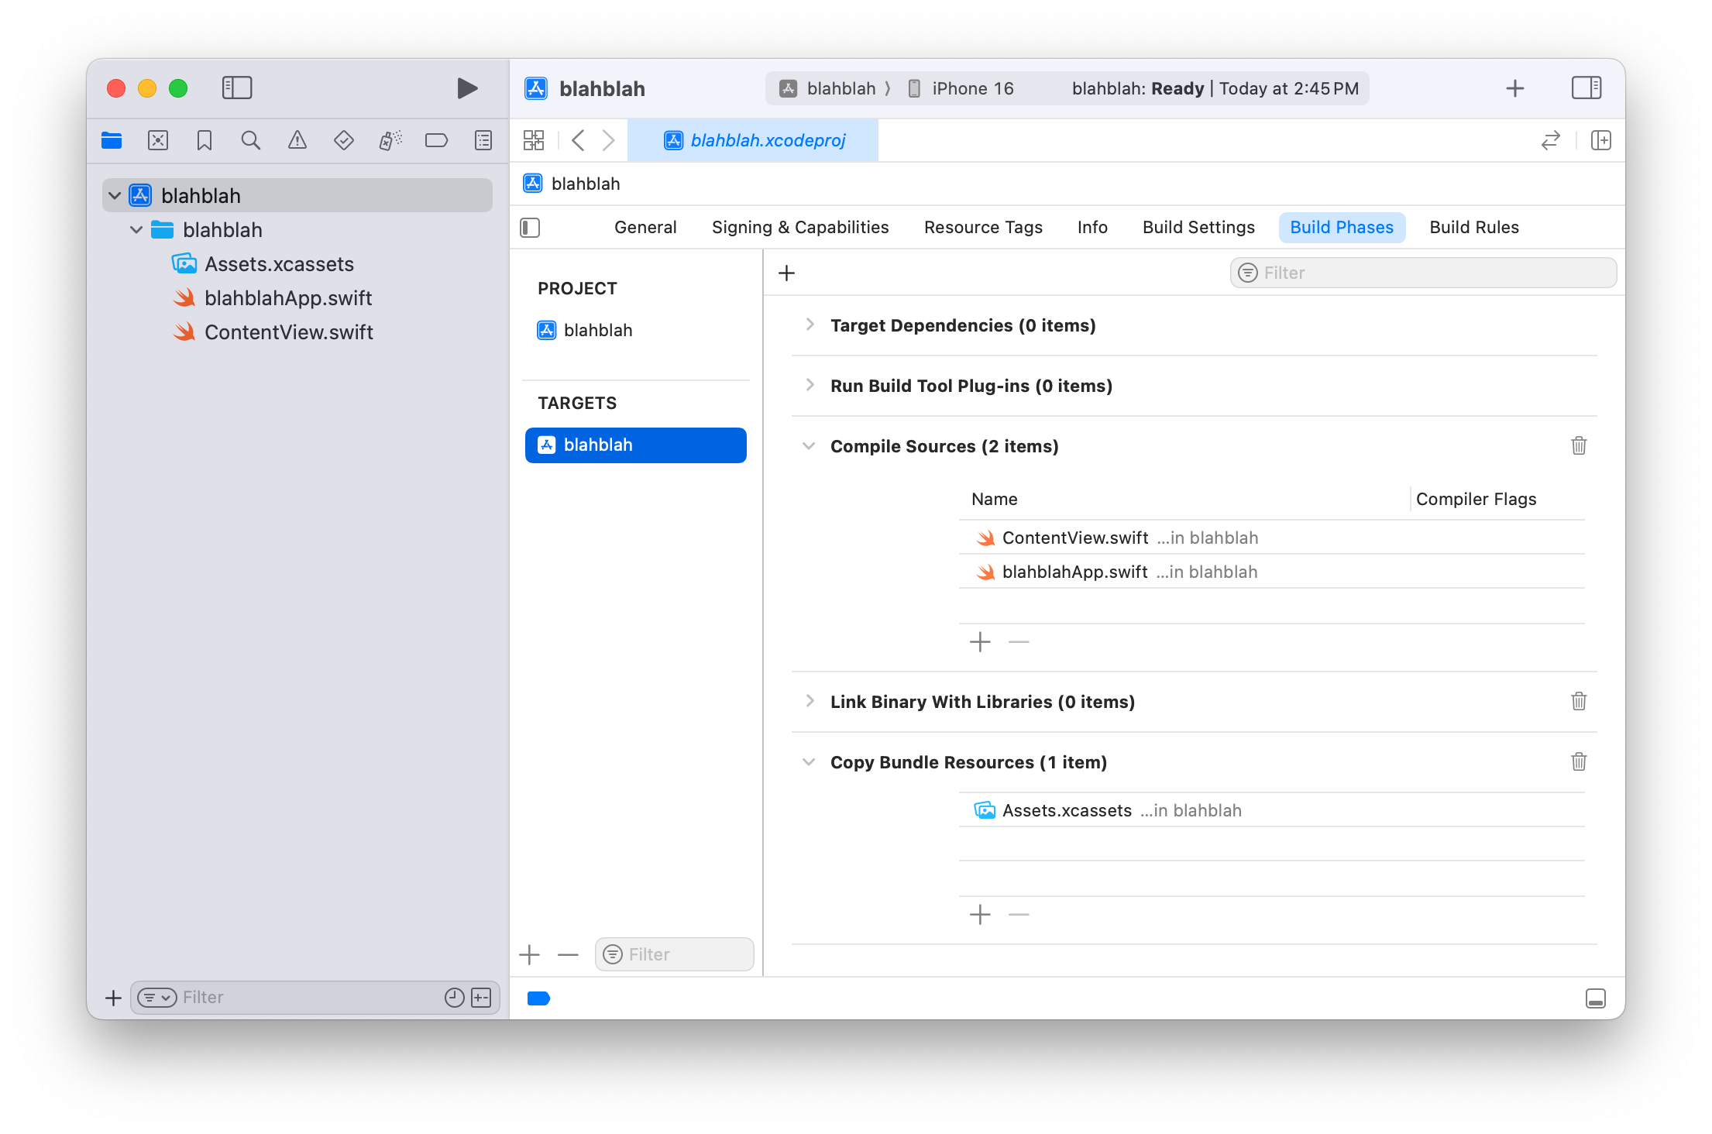Hide the project and targets list
This screenshot has width=1712, height=1134.
coord(530,228)
